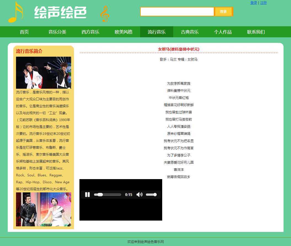This screenshot has width=291, height=246.
Task: Click the audio seek progress bar
Action: point(108,195)
